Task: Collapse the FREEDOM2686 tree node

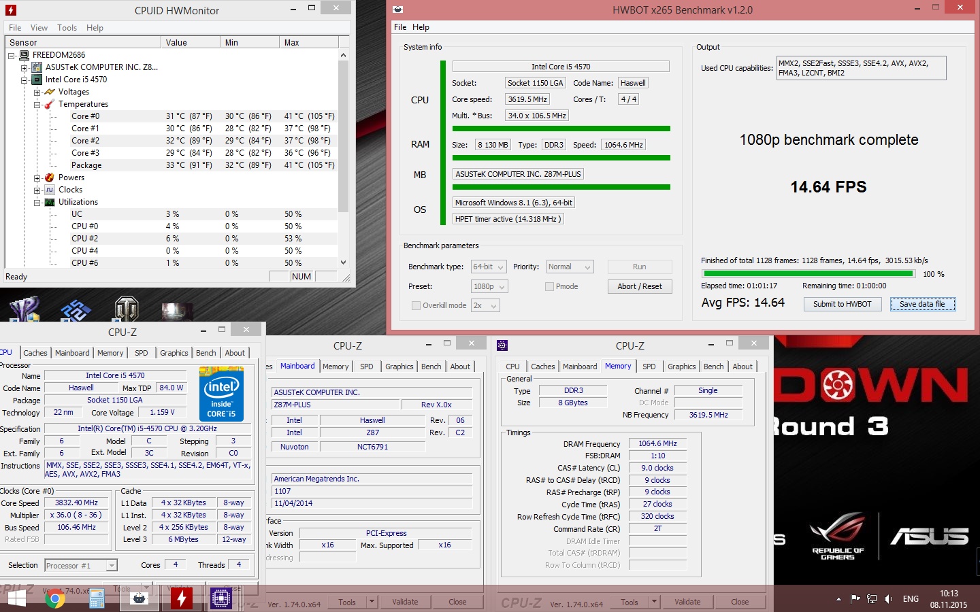Action: pos(12,55)
